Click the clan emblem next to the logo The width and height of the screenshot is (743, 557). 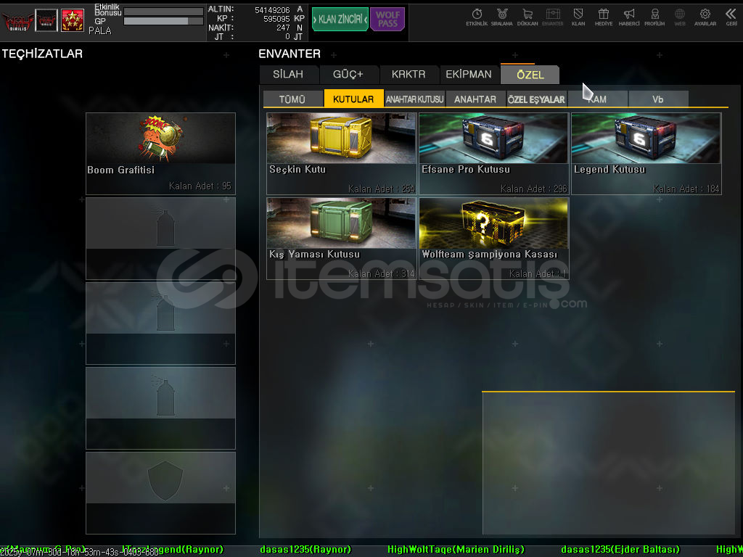[46, 20]
